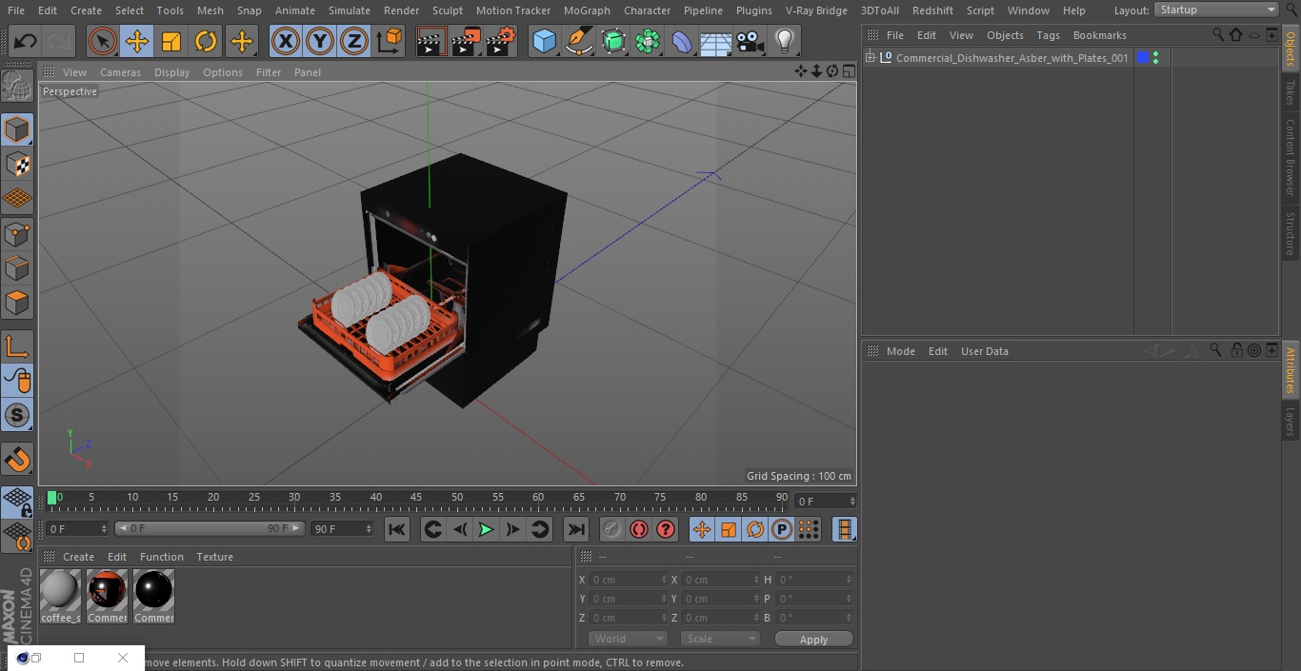This screenshot has height=671, width=1301.
Task: Select the Live Selection tool
Action: [x=103, y=42]
